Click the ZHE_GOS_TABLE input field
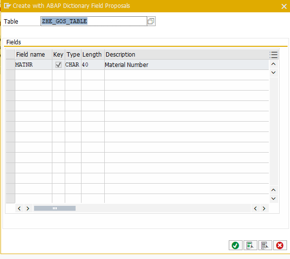The height and width of the screenshot is (259, 290). (x=94, y=21)
